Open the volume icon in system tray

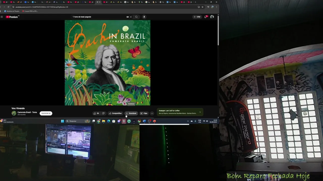207,121
